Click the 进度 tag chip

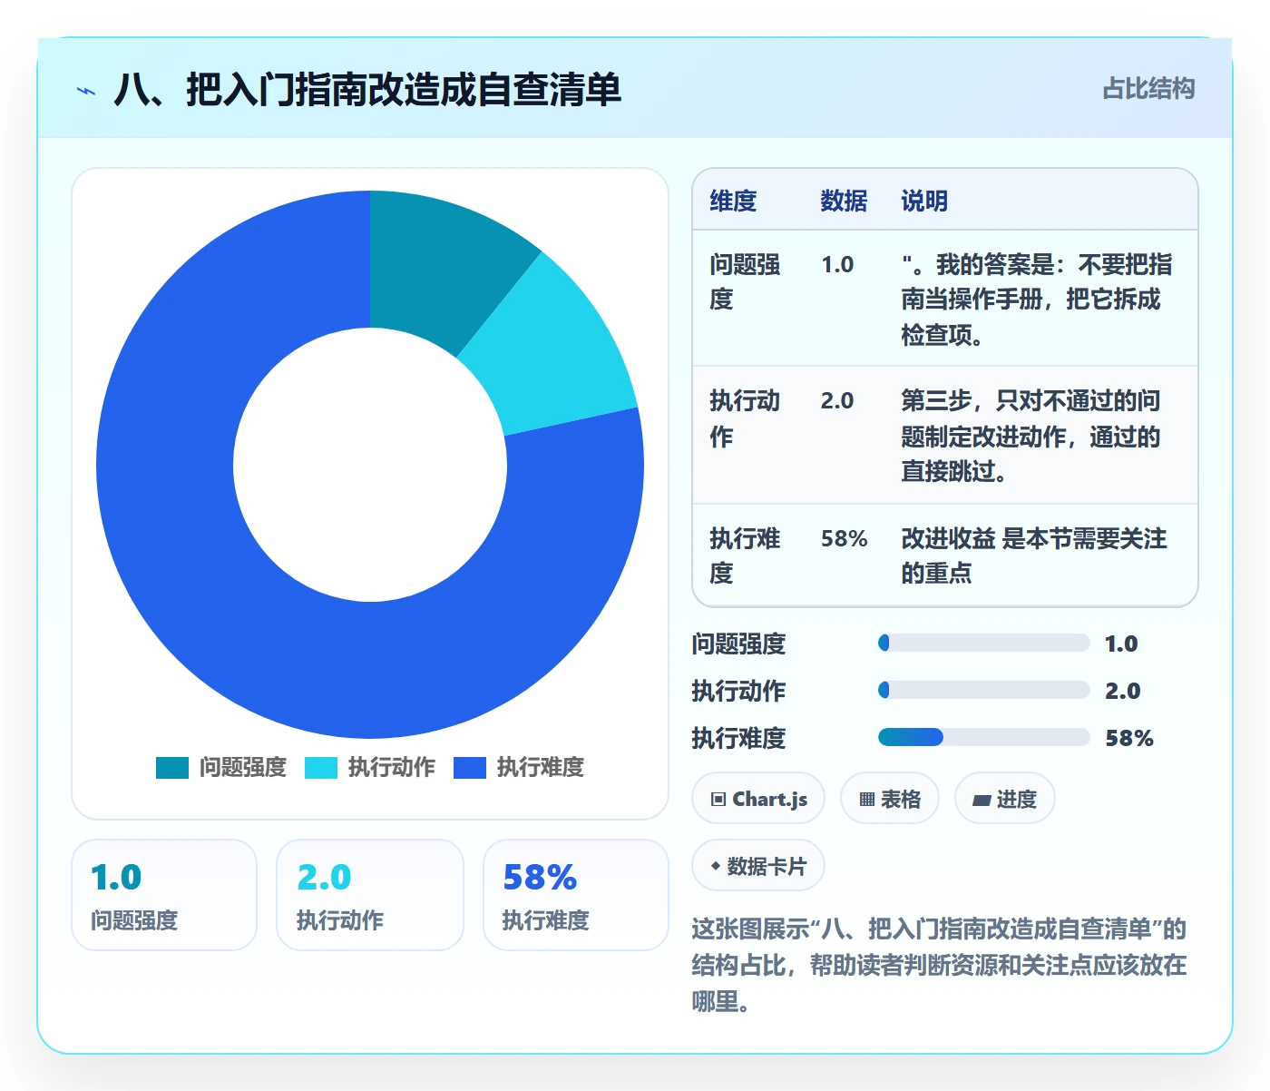point(1005,799)
